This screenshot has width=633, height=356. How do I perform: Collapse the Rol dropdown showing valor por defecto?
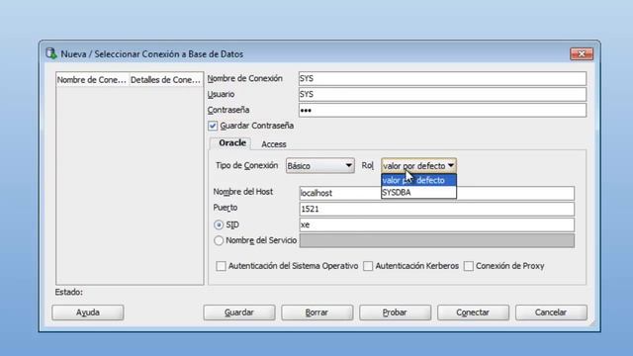[418, 166]
